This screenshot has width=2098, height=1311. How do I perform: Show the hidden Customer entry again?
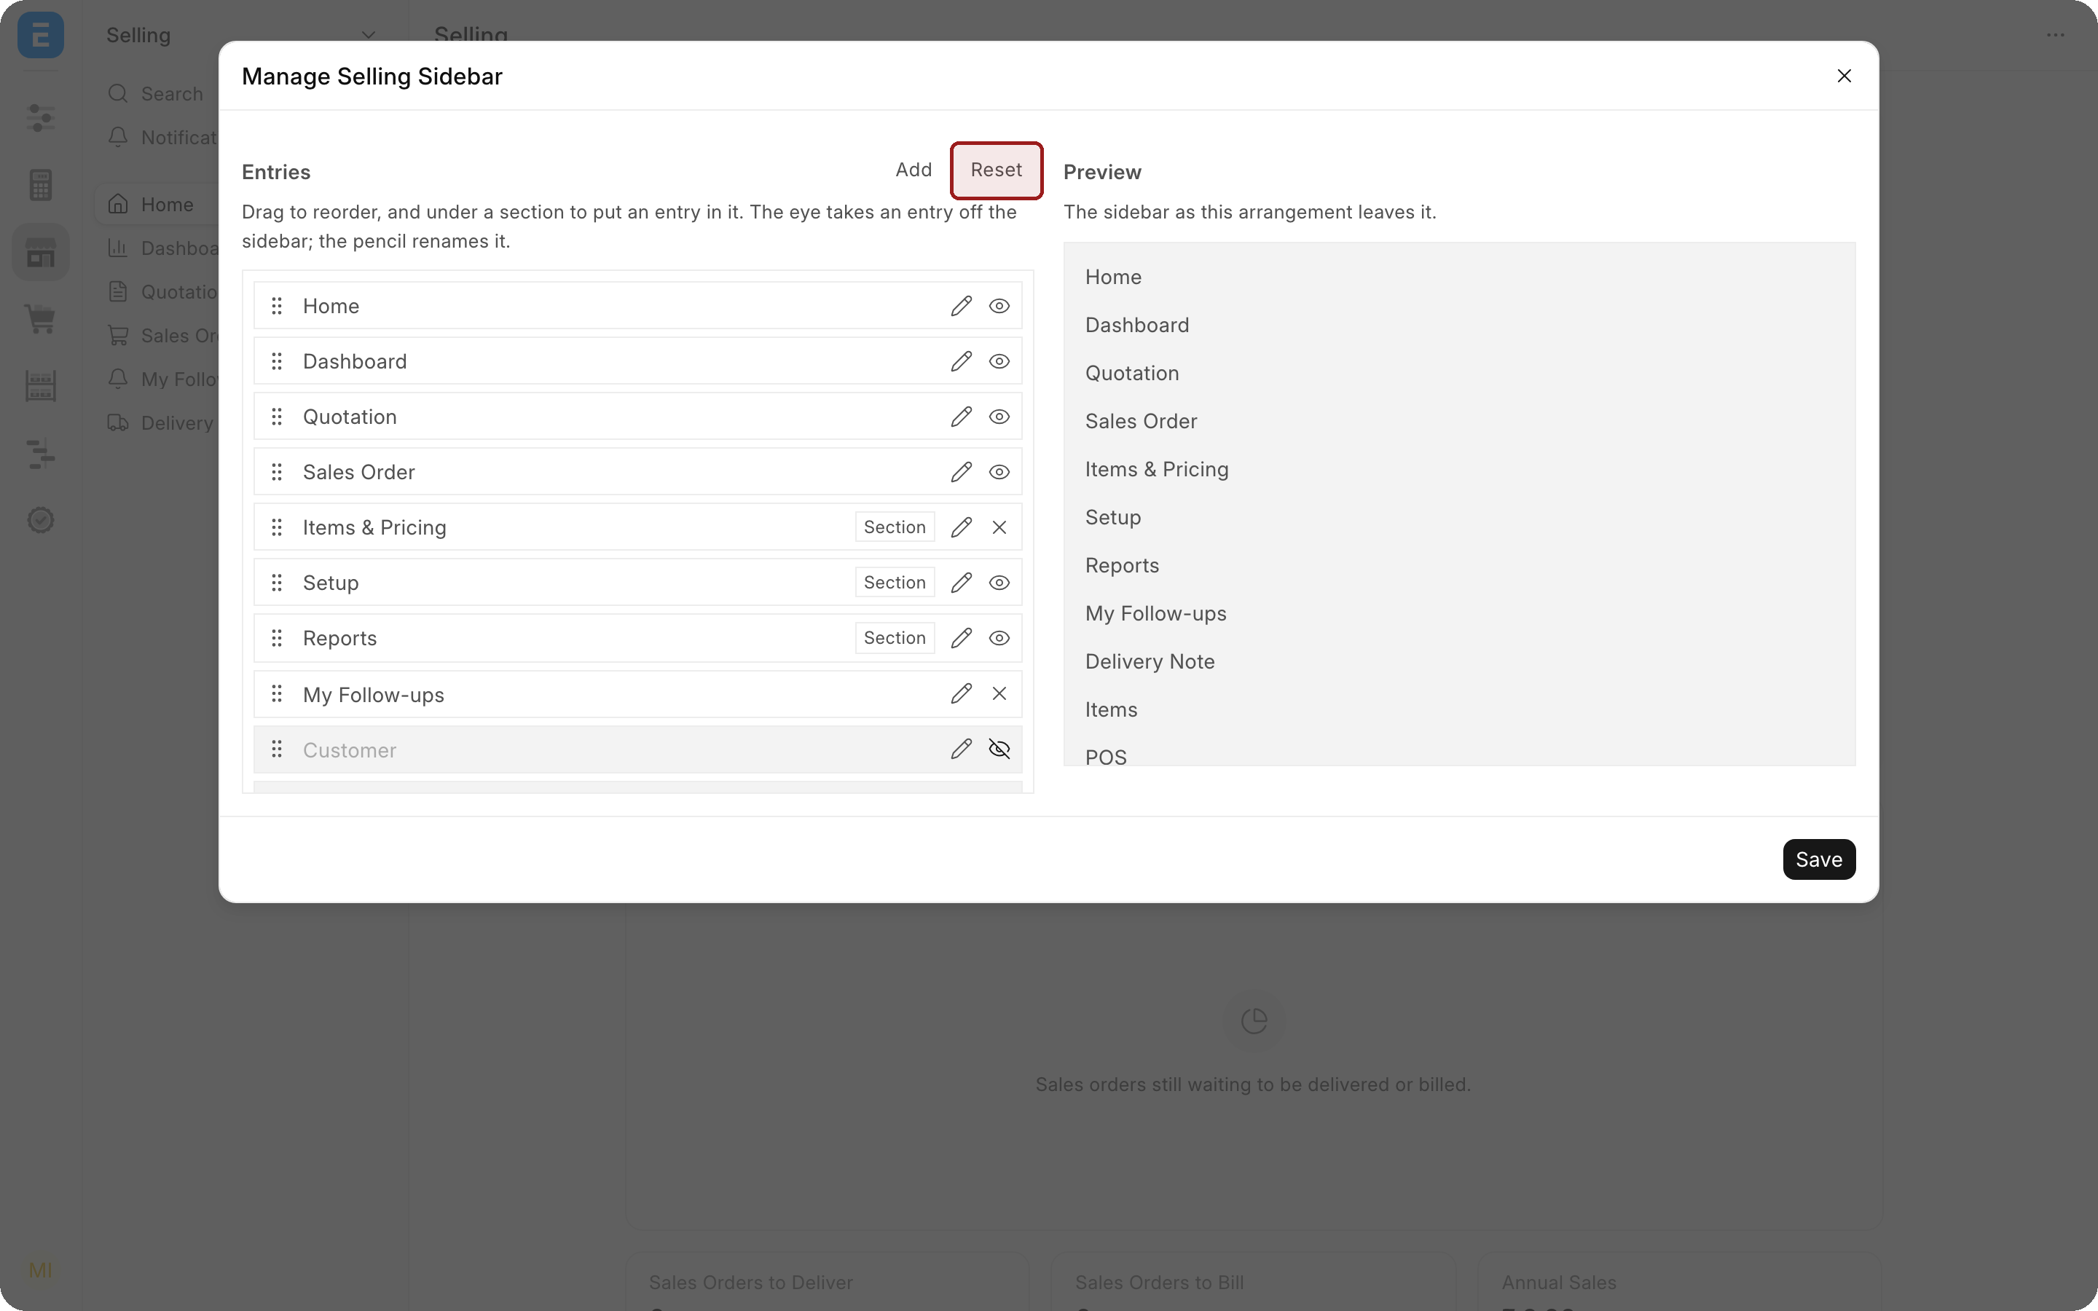pos(999,749)
